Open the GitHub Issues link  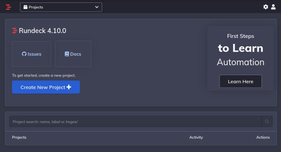[32, 54]
